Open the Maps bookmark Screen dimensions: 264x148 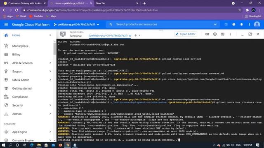tap(51, 16)
